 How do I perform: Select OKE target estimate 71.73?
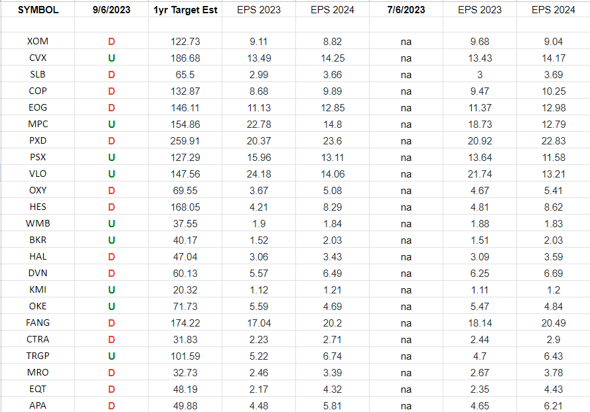coord(185,306)
